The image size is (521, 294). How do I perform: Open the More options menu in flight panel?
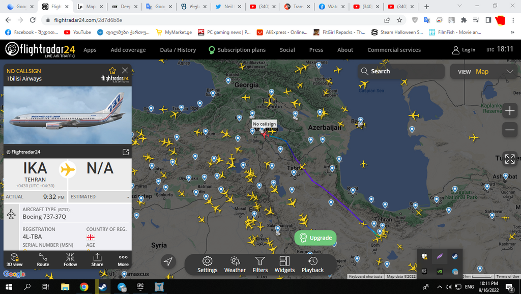pos(123,259)
